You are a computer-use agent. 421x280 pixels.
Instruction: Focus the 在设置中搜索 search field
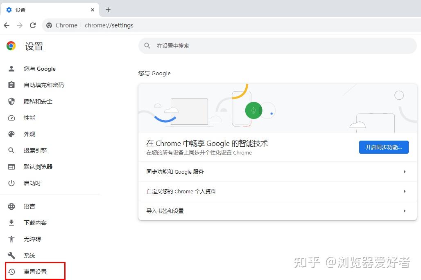[x=277, y=46]
